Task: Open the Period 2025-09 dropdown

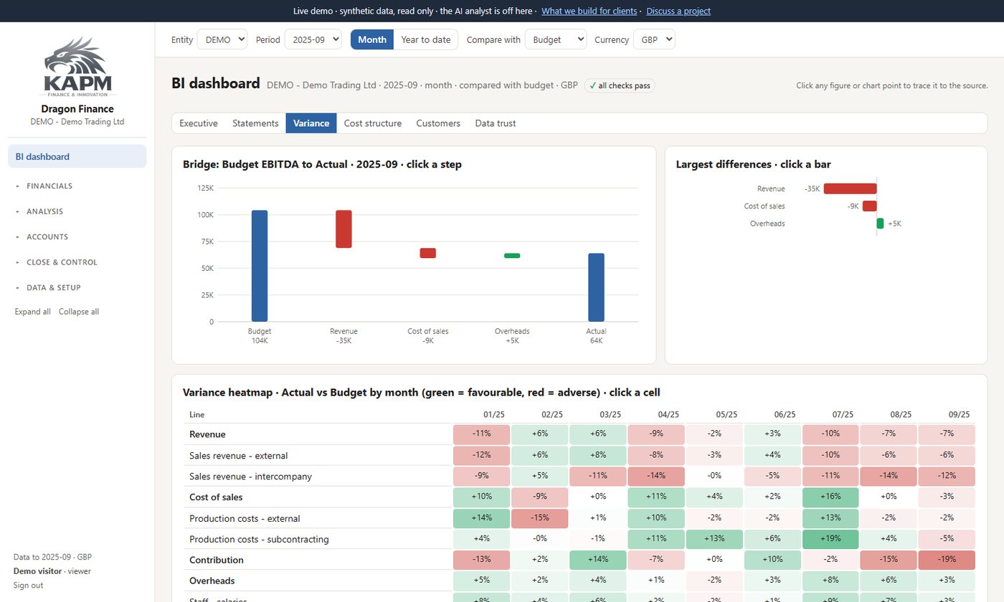Action: [313, 39]
